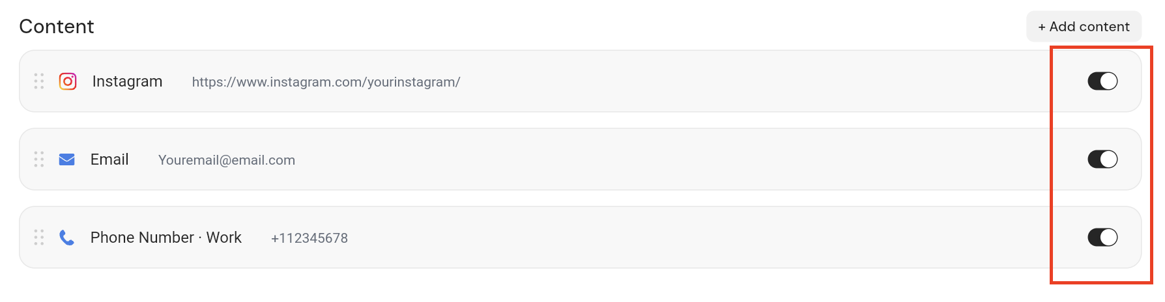Click empty space in the Instagram row
The image size is (1165, 302).
click(x=717, y=81)
